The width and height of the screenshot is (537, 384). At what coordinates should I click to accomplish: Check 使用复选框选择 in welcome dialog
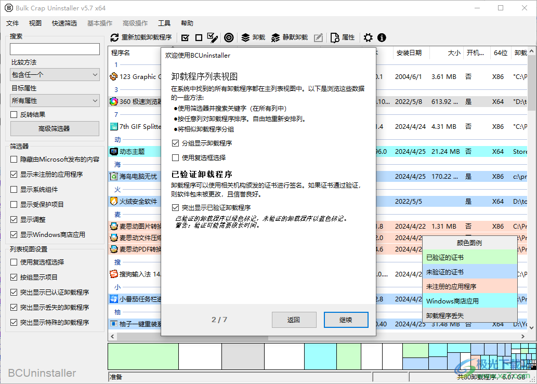click(x=175, y=158)
